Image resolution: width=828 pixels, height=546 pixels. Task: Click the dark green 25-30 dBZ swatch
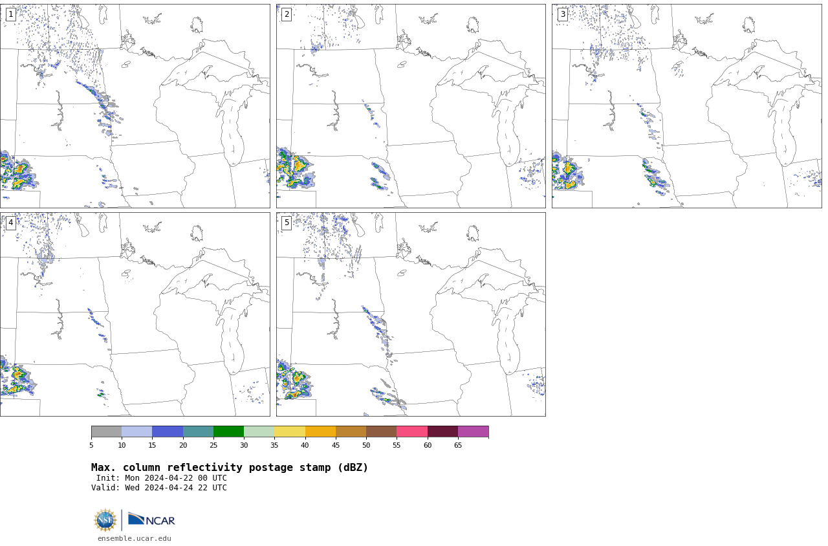point(228,431)
